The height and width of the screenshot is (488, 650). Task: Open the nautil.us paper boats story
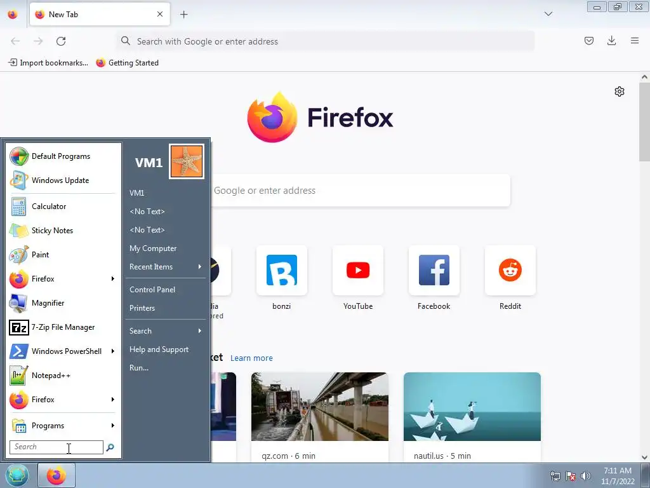tap(472, 417)
